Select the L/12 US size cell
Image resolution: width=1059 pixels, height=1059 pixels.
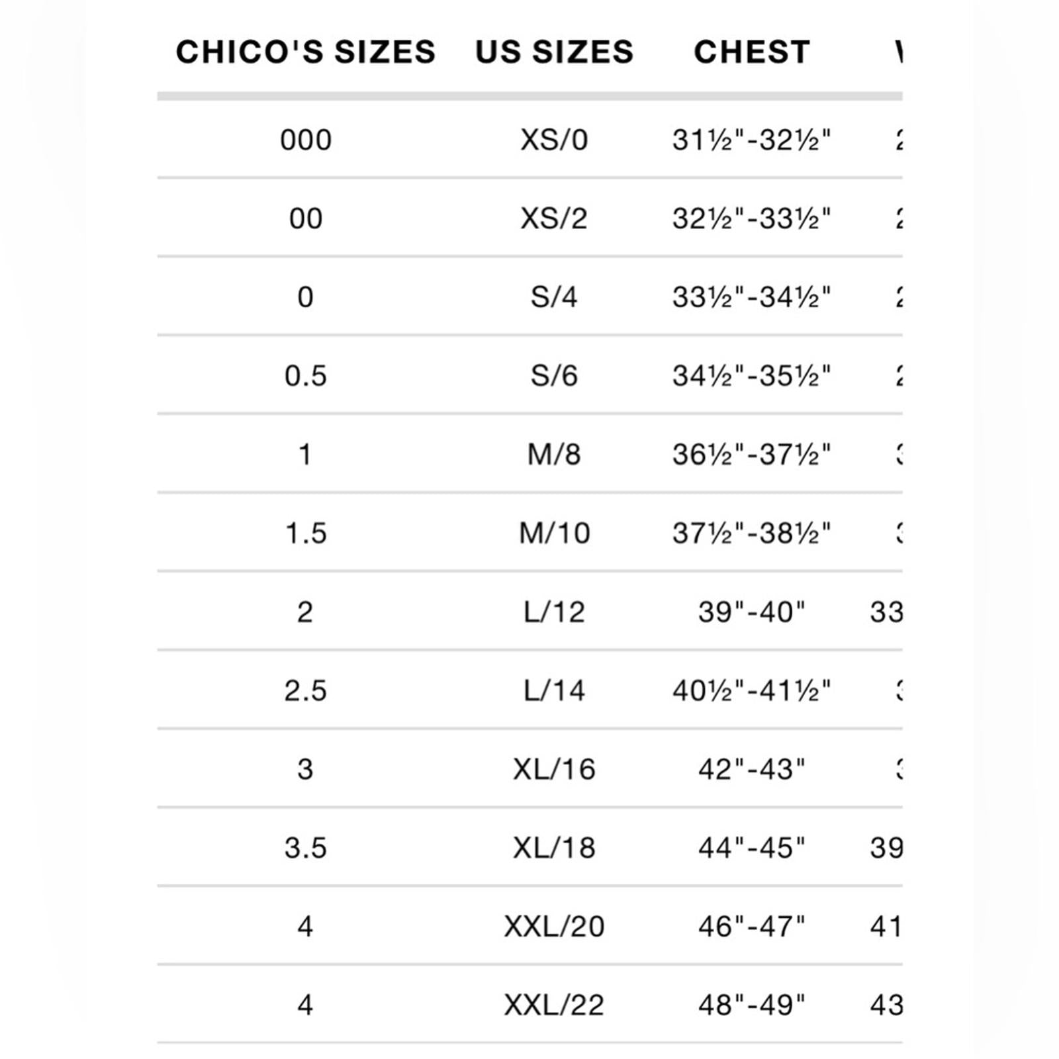click(554, 612)
